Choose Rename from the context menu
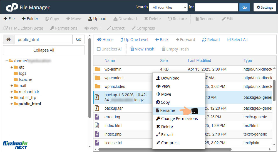The image size is (278, 152). click(168, 110)
